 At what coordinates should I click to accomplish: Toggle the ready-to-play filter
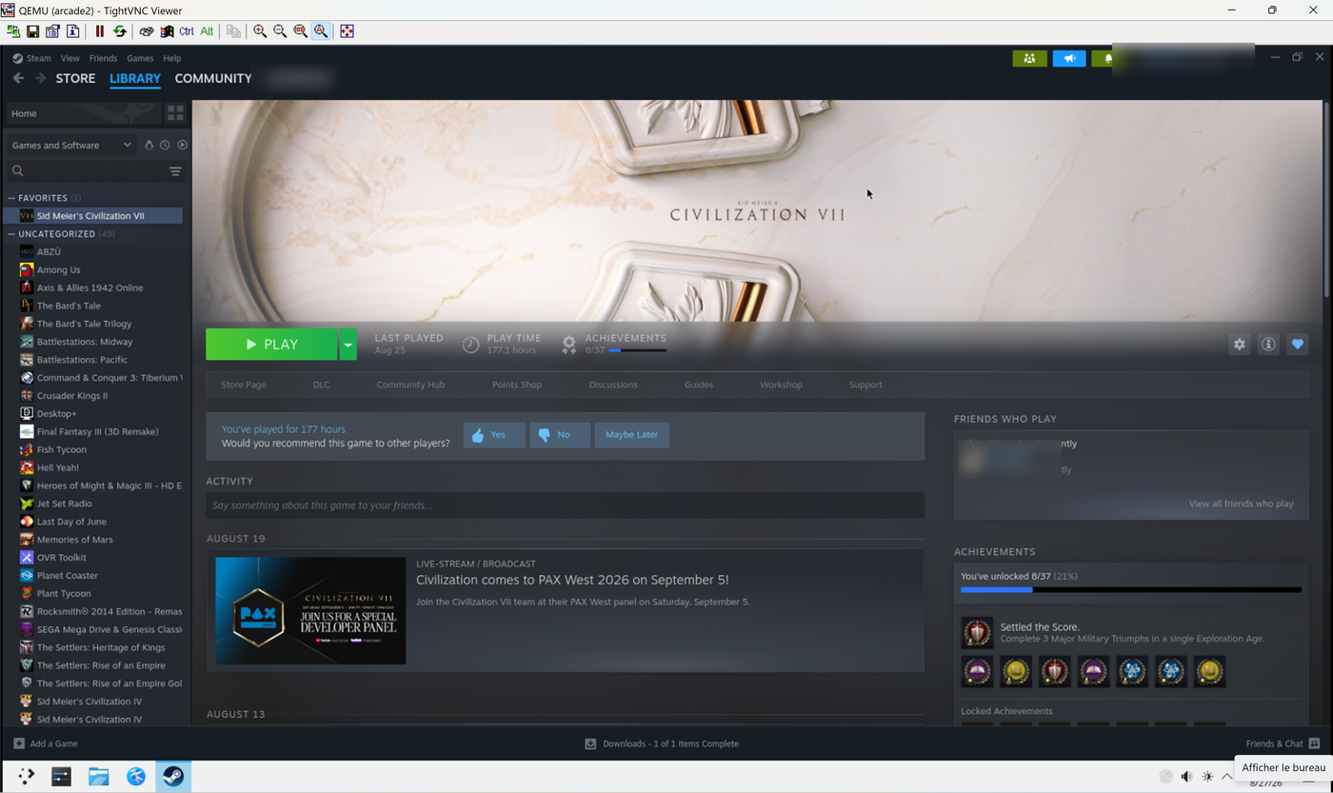182,145
